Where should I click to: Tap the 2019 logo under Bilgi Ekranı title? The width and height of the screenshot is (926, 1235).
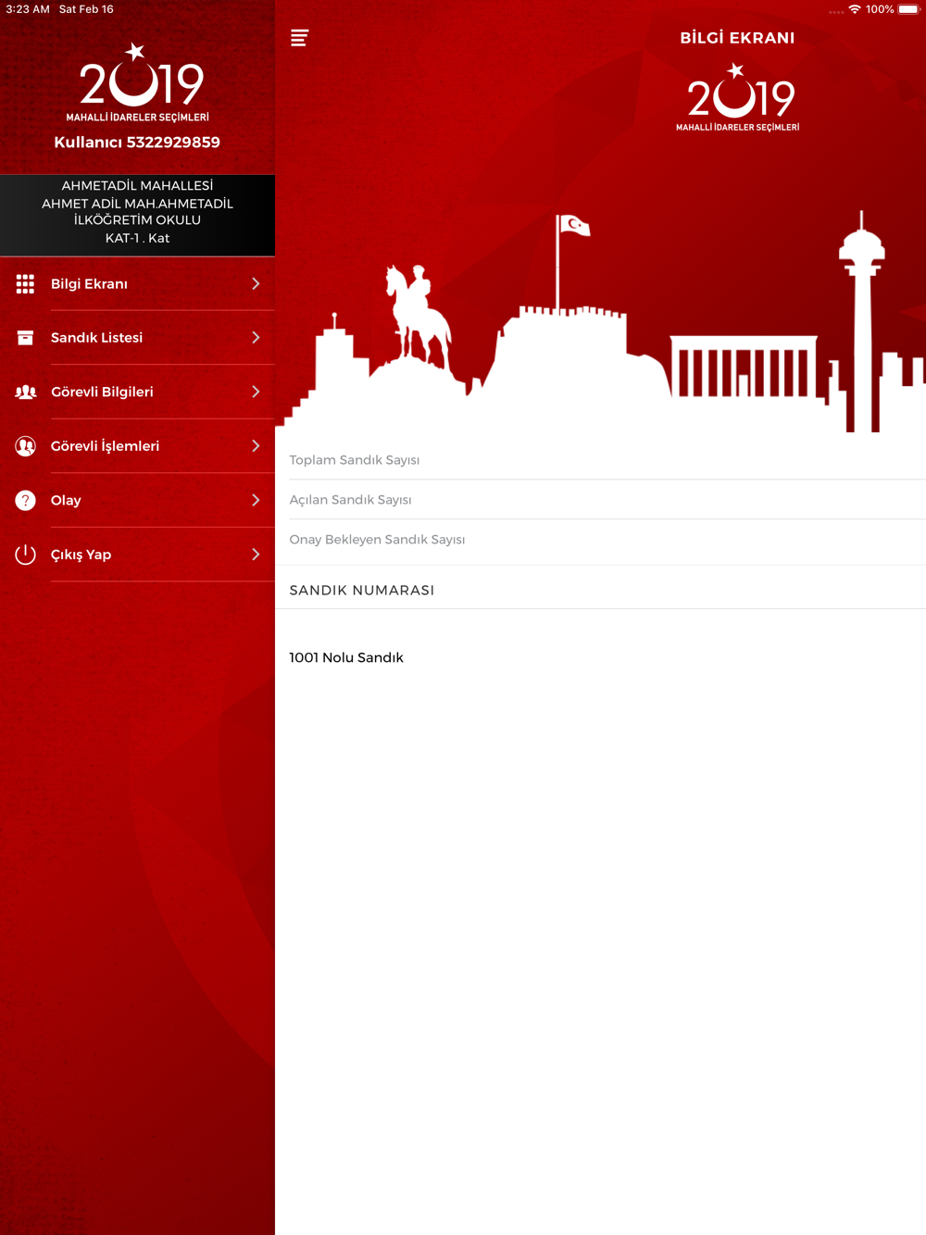pos(738,97)
